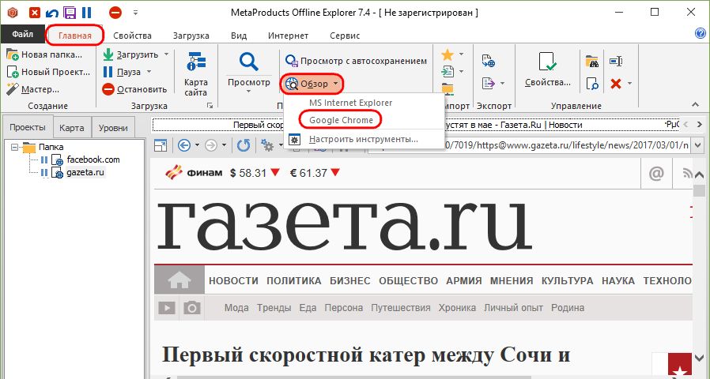Open the Загрузить dropdown arrow
710x379 pixels.
167,54
